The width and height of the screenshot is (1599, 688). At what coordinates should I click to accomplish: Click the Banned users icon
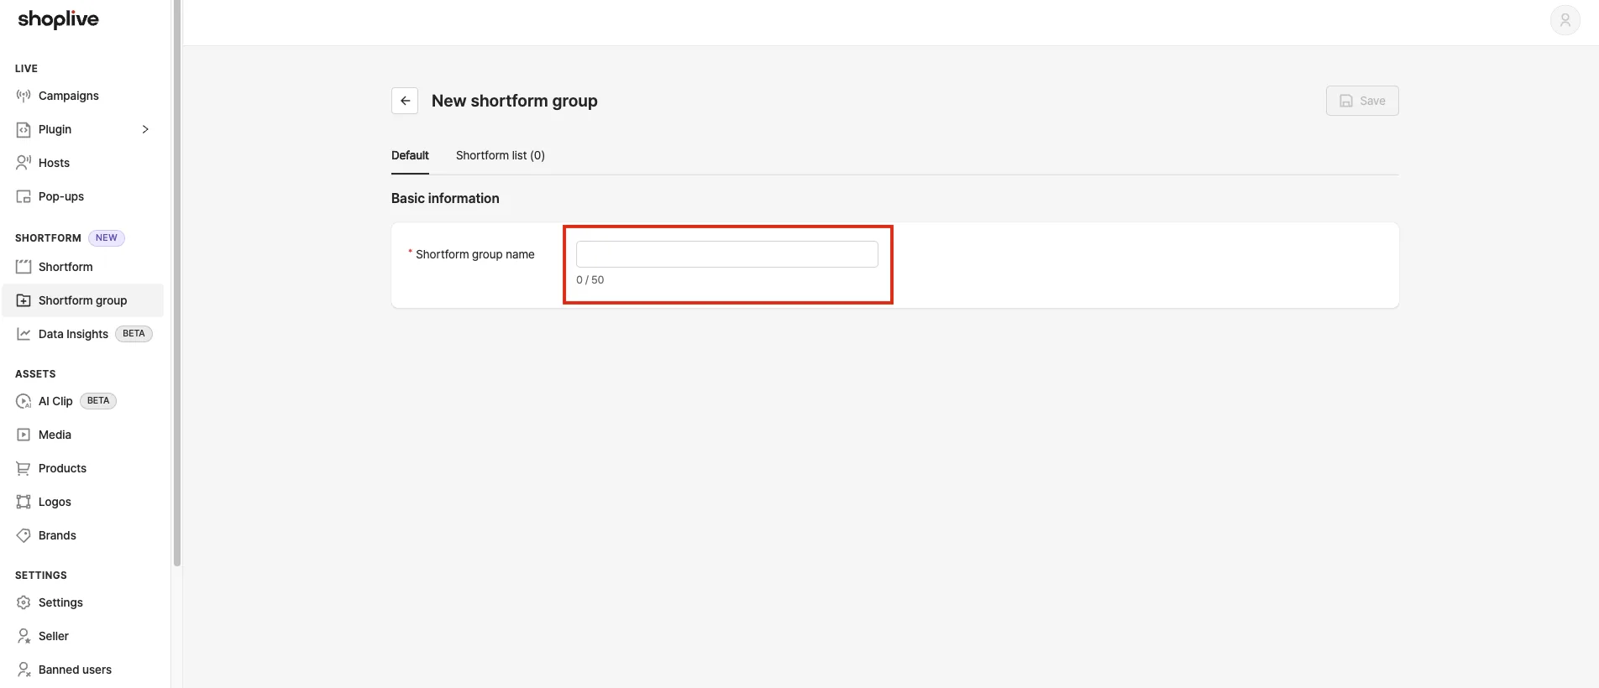[24, 670]
